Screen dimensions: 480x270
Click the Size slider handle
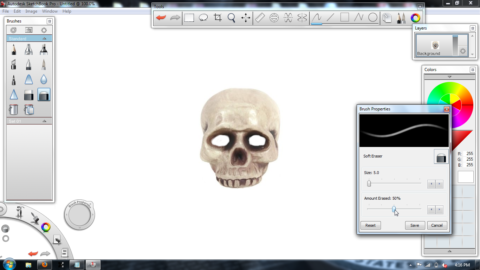369,183
